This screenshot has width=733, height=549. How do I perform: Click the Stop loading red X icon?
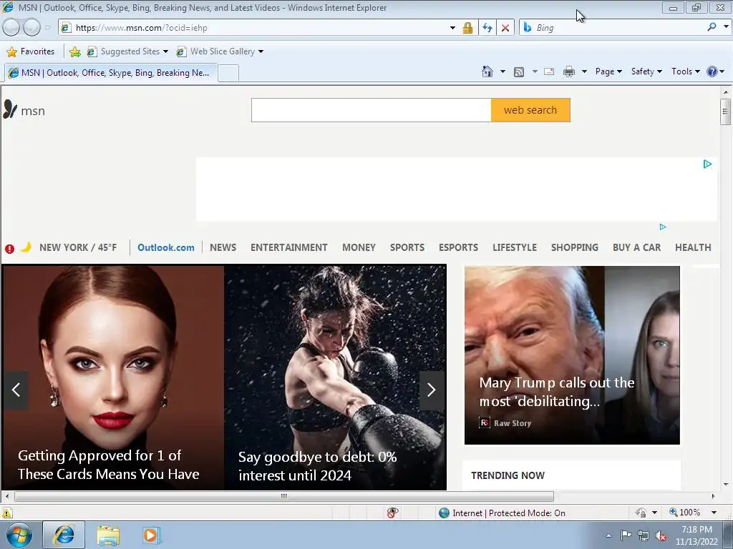[x=505, y=28]
